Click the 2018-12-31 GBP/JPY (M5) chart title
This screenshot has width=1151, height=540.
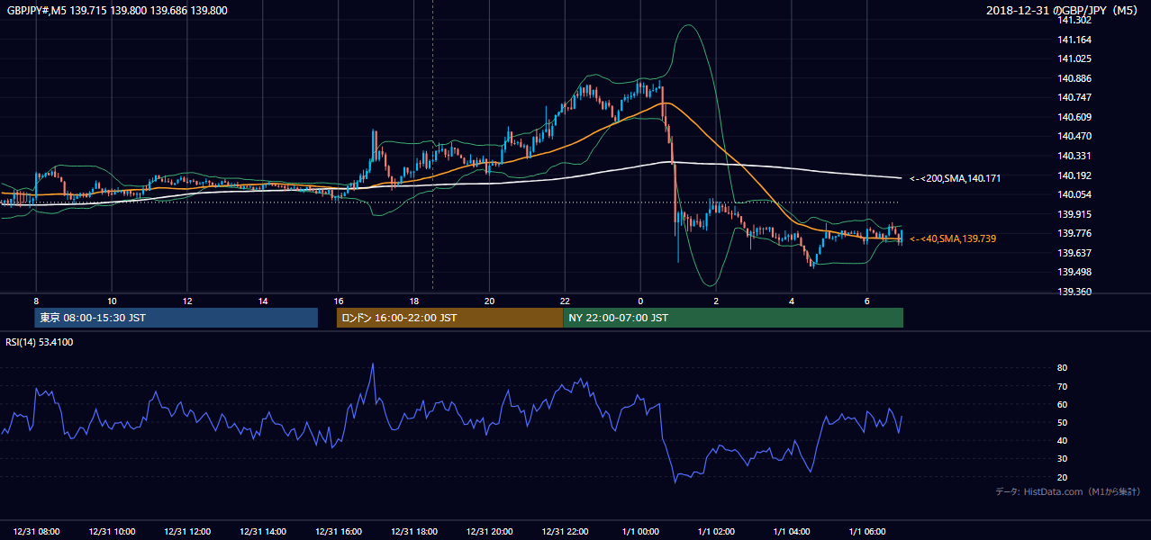click(x=1063, y=11)
